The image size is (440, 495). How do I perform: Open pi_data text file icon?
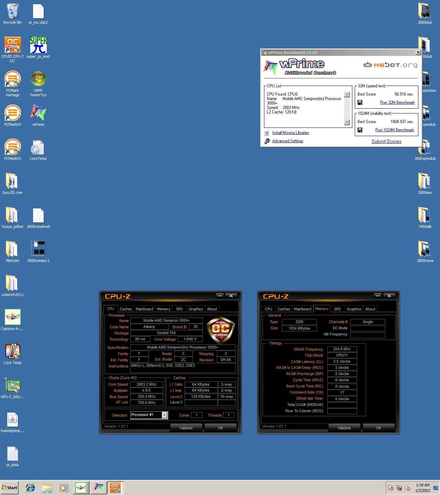pos(12,456)
